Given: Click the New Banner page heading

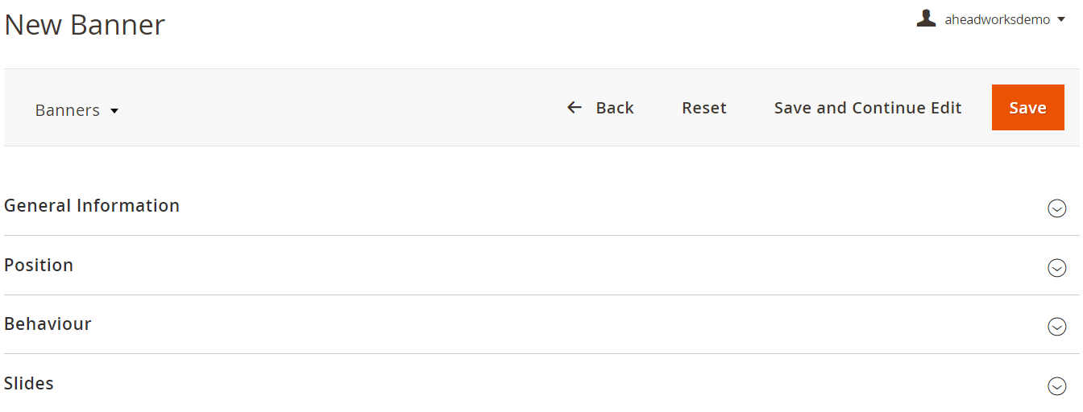Looking at the screenshot, I should click(x=85, y=25).
